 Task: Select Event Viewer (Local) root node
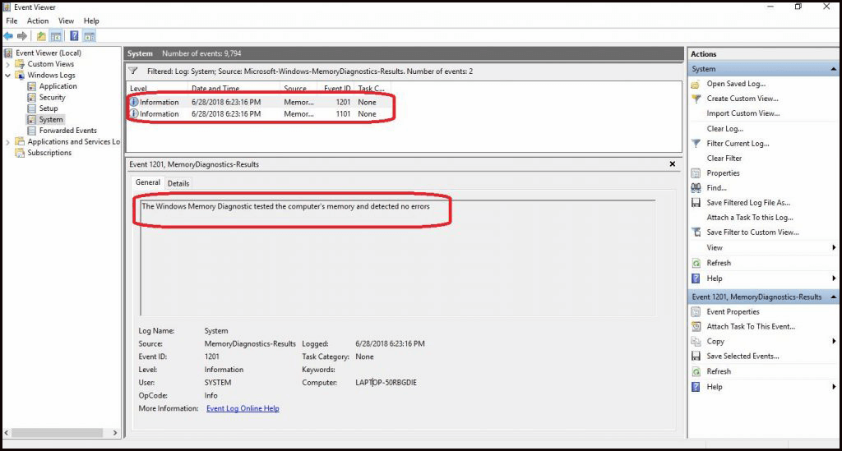49,53
